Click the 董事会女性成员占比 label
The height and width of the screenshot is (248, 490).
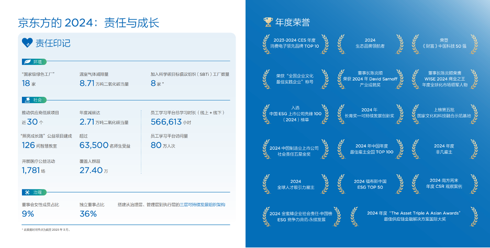pos(40,205)
